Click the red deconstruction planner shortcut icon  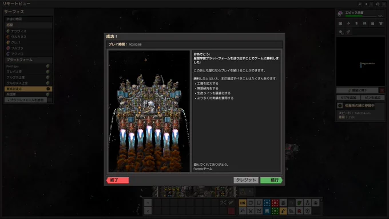[x=275, y=203]
